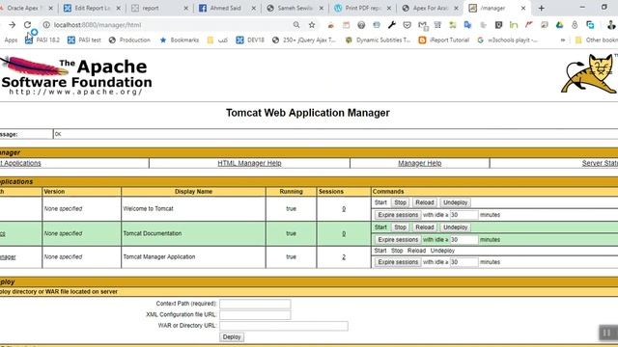Open the Bookmarks starred bookmark
The height and width of the screenshot is (347, 618).
pos(180,40)
